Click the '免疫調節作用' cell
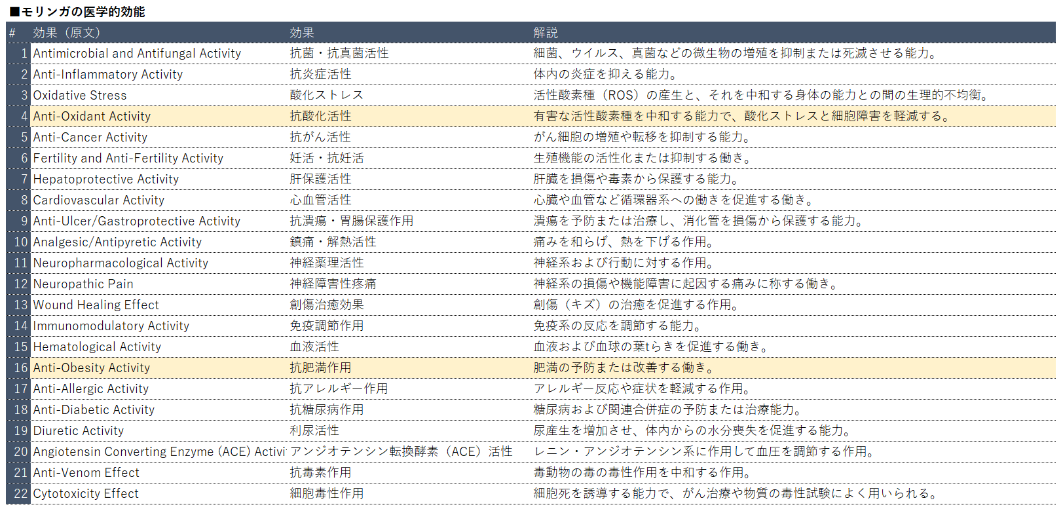Screen dimensions: 1063x511 [409, 326]
